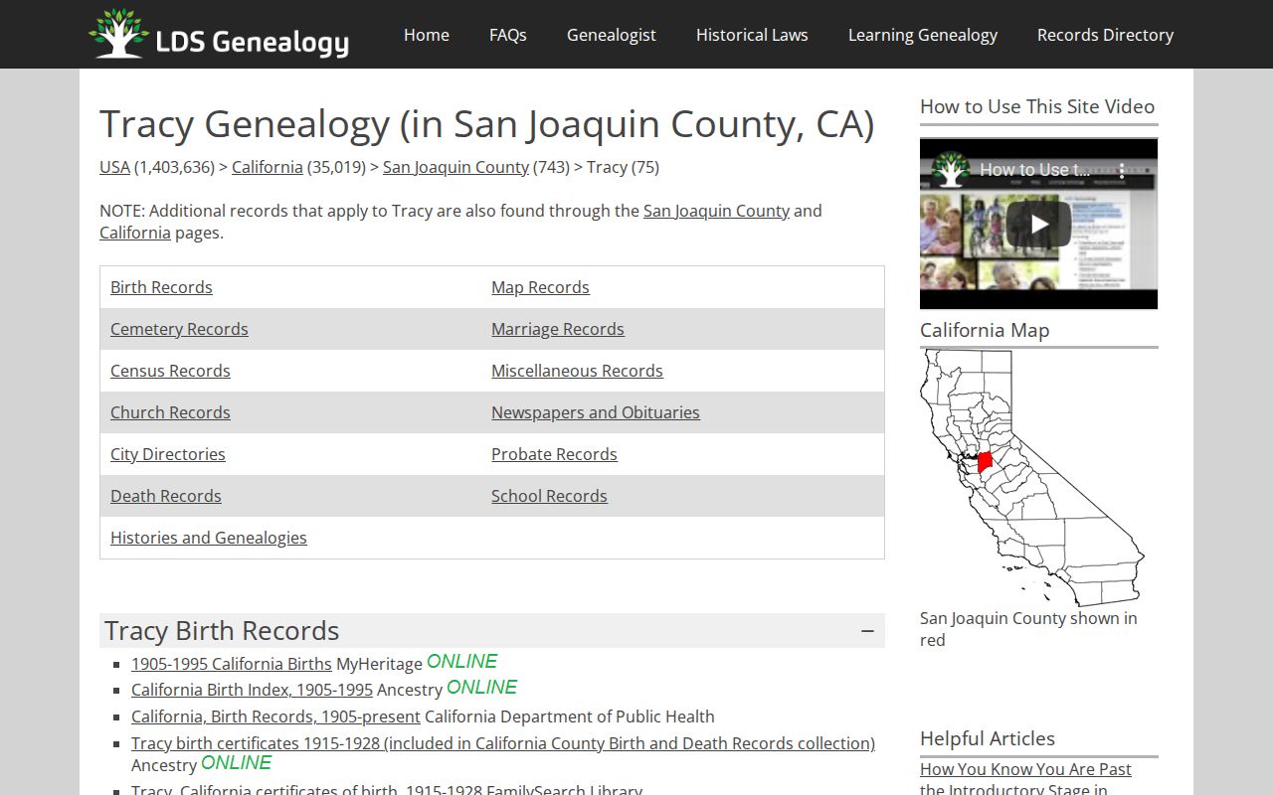1273x795 pixels.
Task: Open the Records Directory menu item
Action: (x=1105, y=35)
